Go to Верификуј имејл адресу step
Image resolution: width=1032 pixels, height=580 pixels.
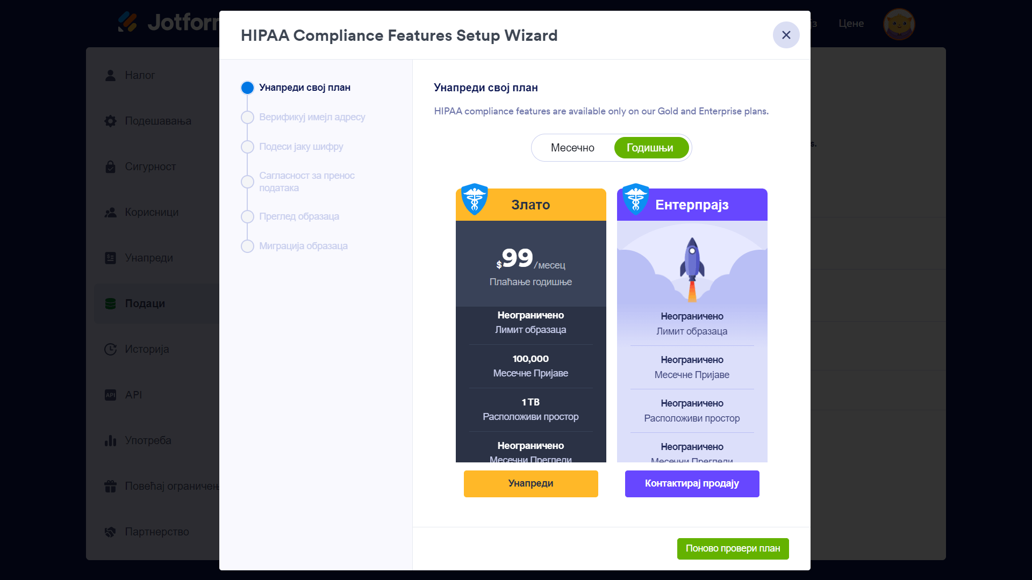(312, 117)
